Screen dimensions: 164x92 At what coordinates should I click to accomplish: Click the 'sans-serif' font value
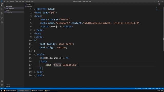click(66, 44)
